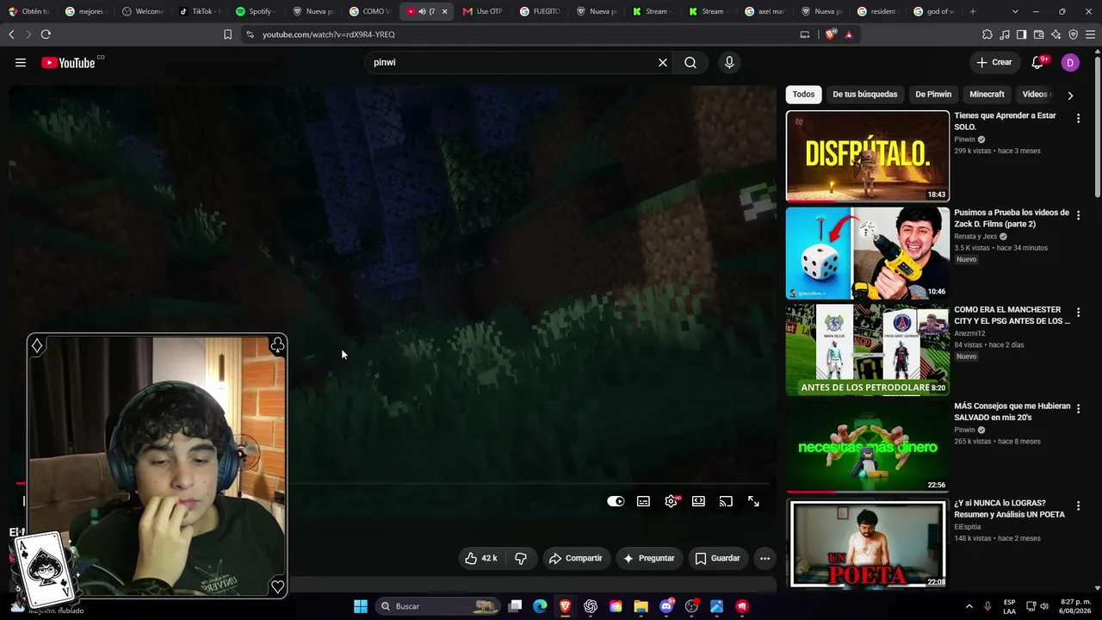Show hidden system tray icons

coord(969,606)
